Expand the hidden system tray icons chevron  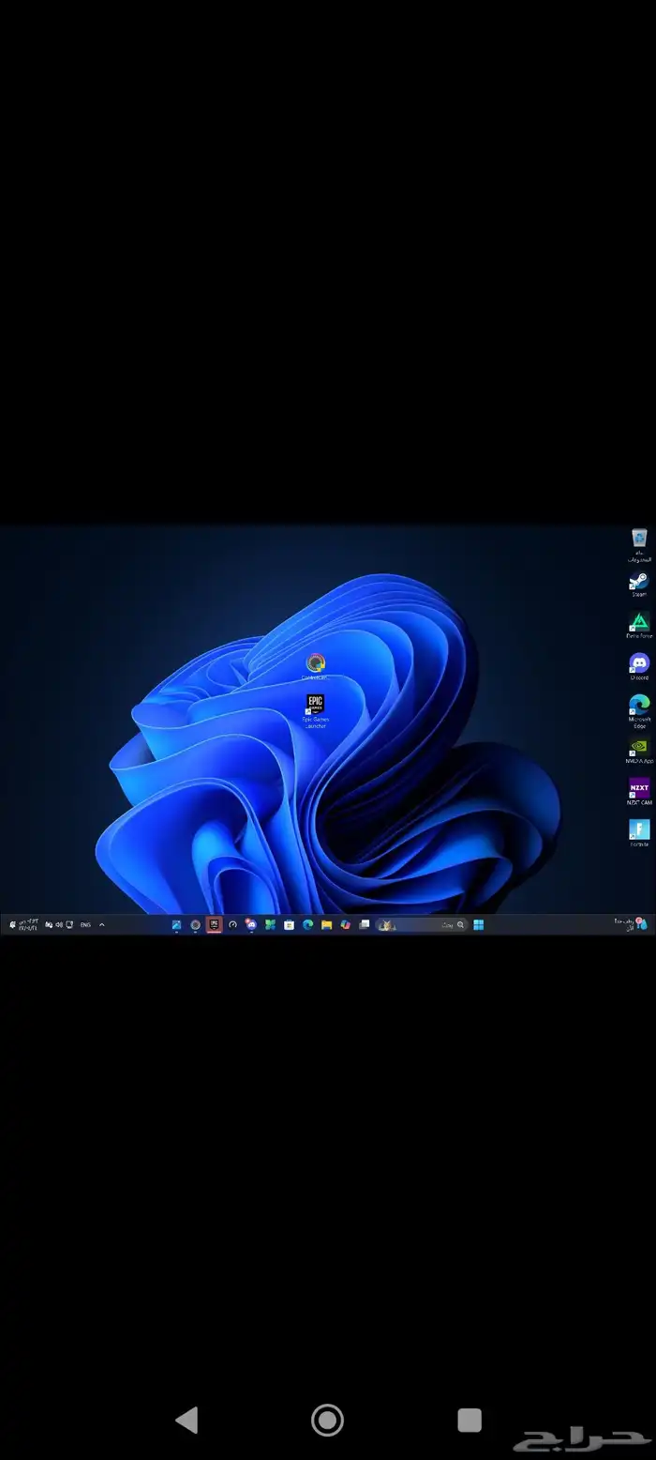(x=102, y=925)
